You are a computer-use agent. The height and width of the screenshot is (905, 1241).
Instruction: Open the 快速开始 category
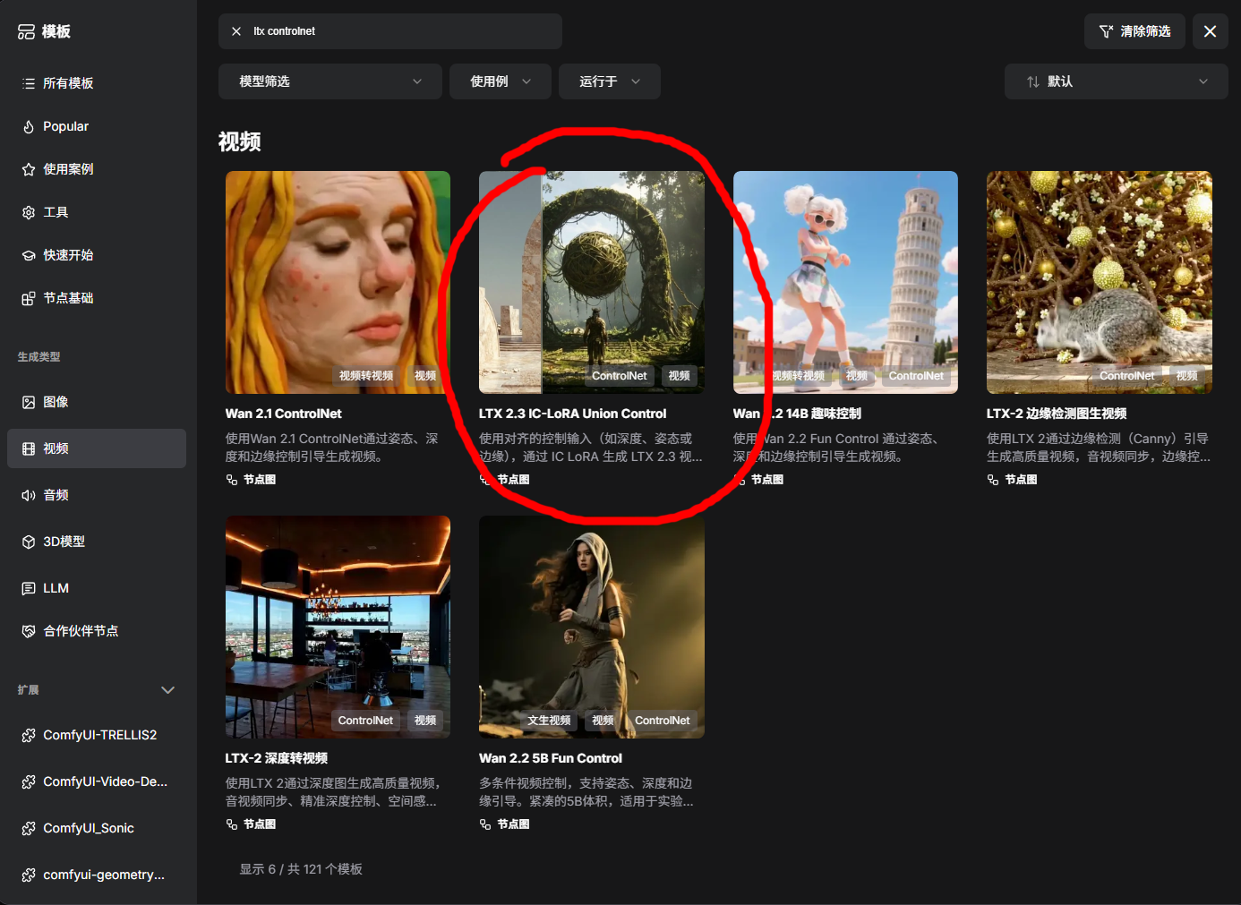97,255
